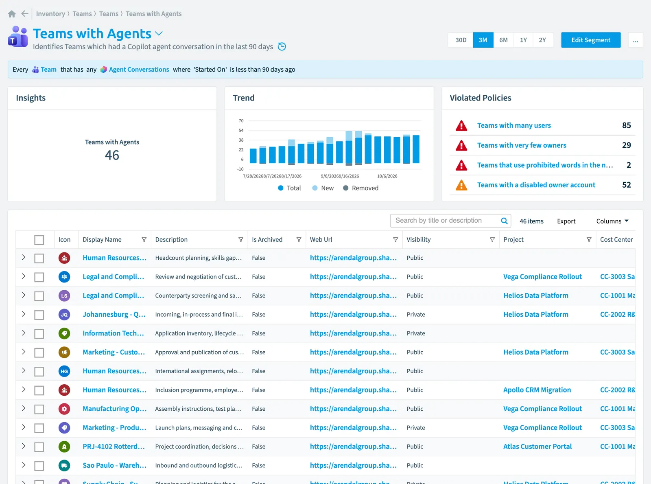
Task: Click the Sao Paulo - Wareh truck icon
Action: [64, 465]
